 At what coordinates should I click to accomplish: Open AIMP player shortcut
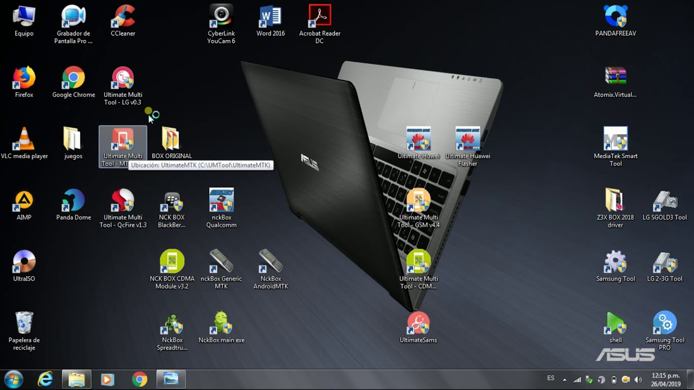coord(24,205)
